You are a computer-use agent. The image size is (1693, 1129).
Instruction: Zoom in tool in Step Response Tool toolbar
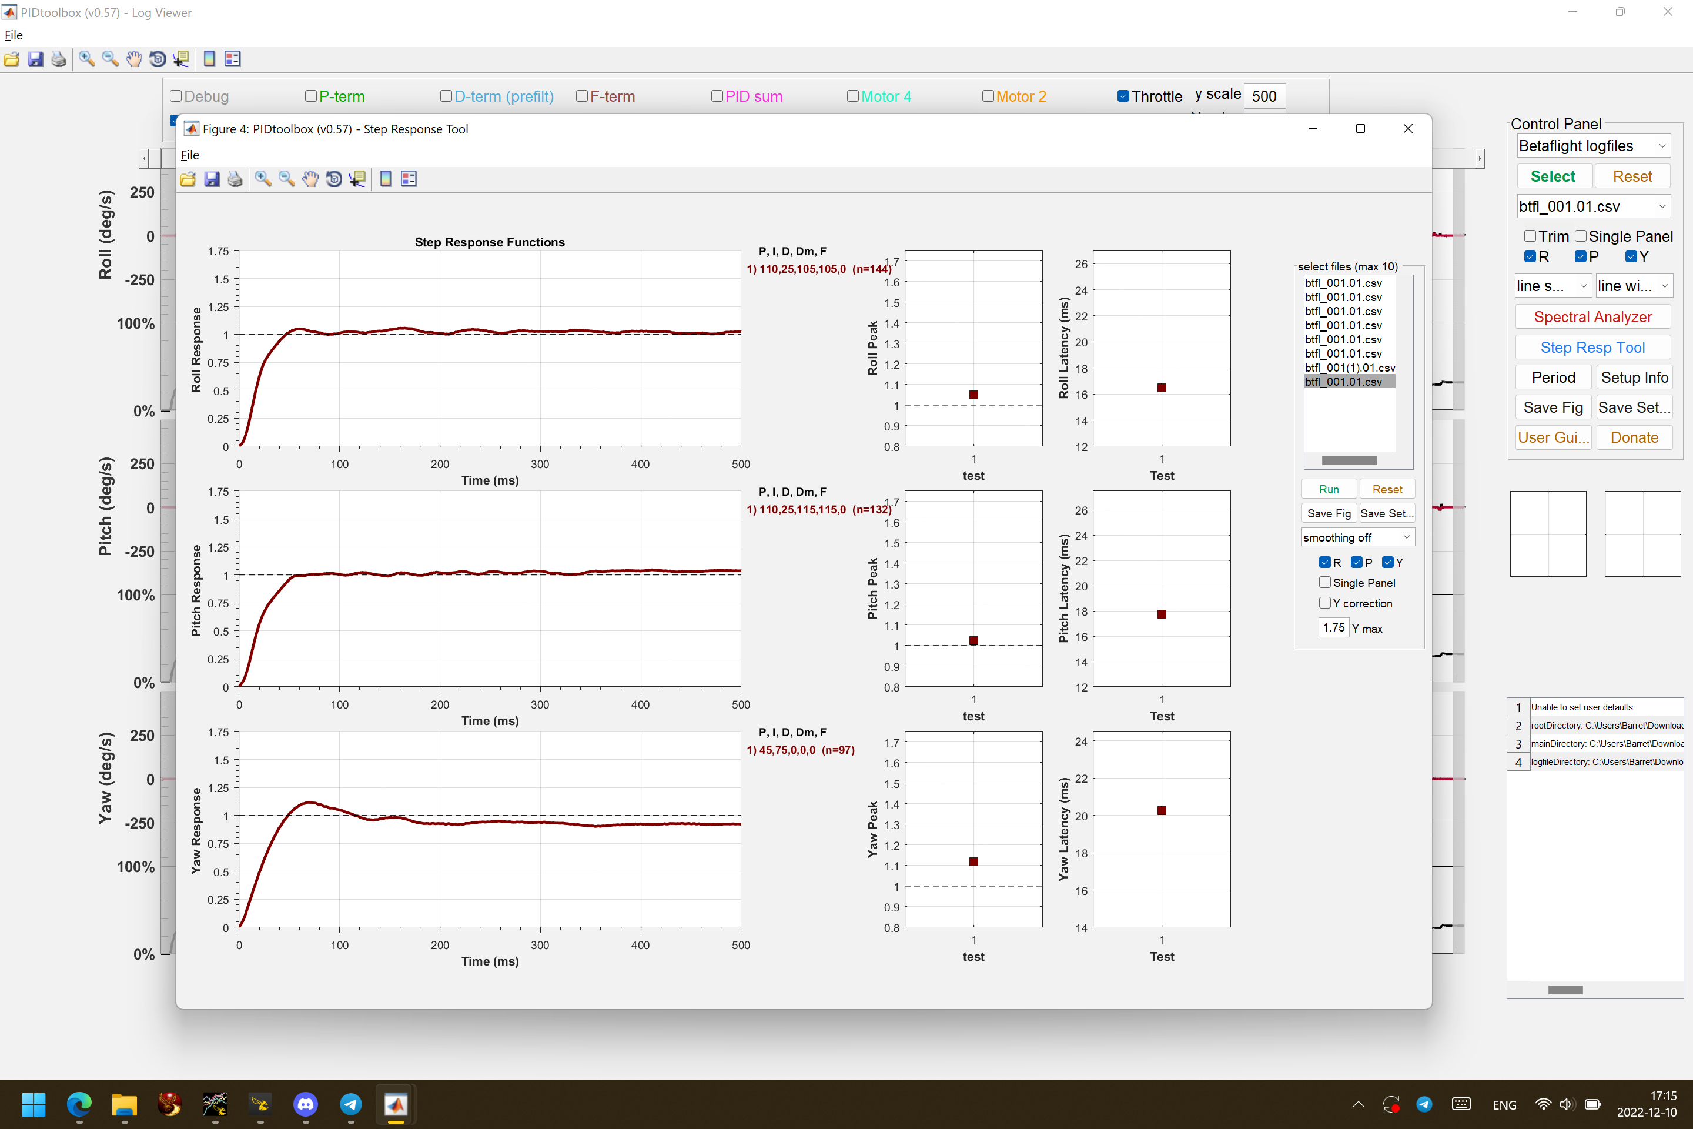pyautogui.click(x=263, y=179)
